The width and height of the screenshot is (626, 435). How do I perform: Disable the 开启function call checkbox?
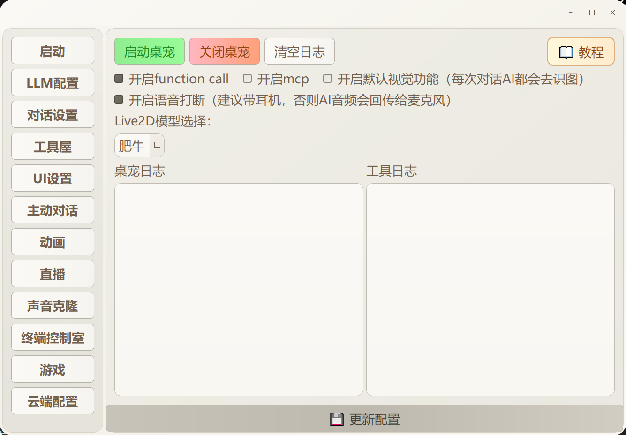tap(119, 79)
